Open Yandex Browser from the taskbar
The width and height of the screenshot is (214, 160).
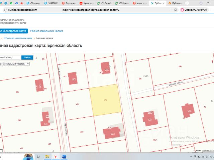[56, 157]
